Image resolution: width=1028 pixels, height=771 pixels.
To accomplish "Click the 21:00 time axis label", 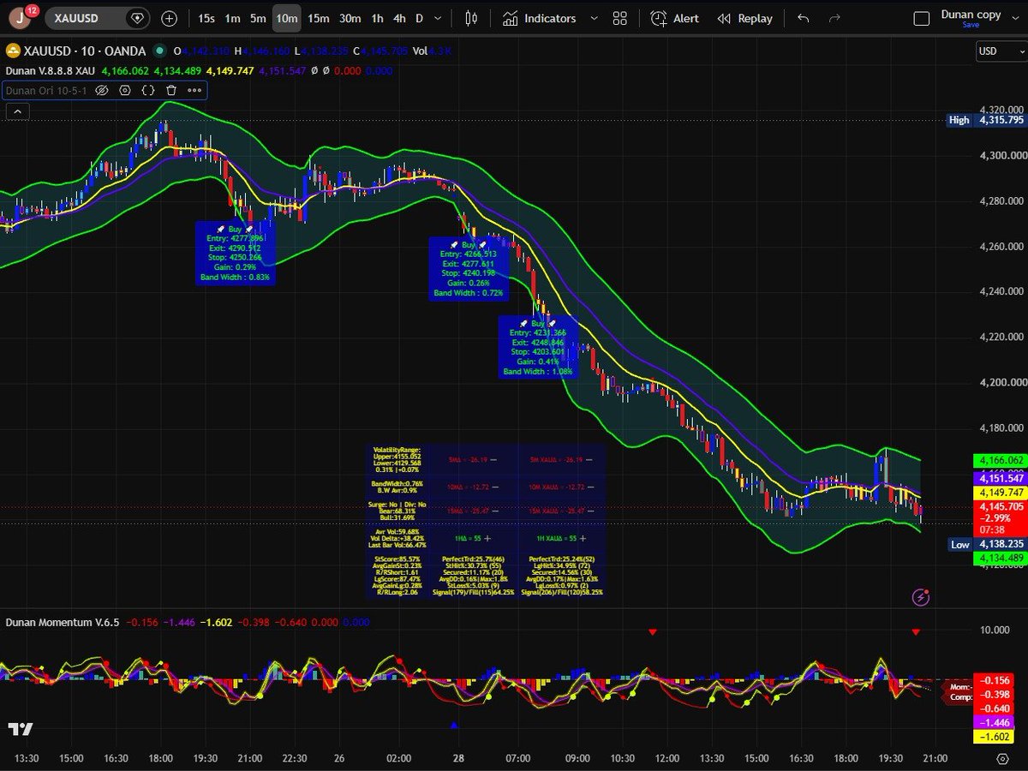I will click(935, 759).
